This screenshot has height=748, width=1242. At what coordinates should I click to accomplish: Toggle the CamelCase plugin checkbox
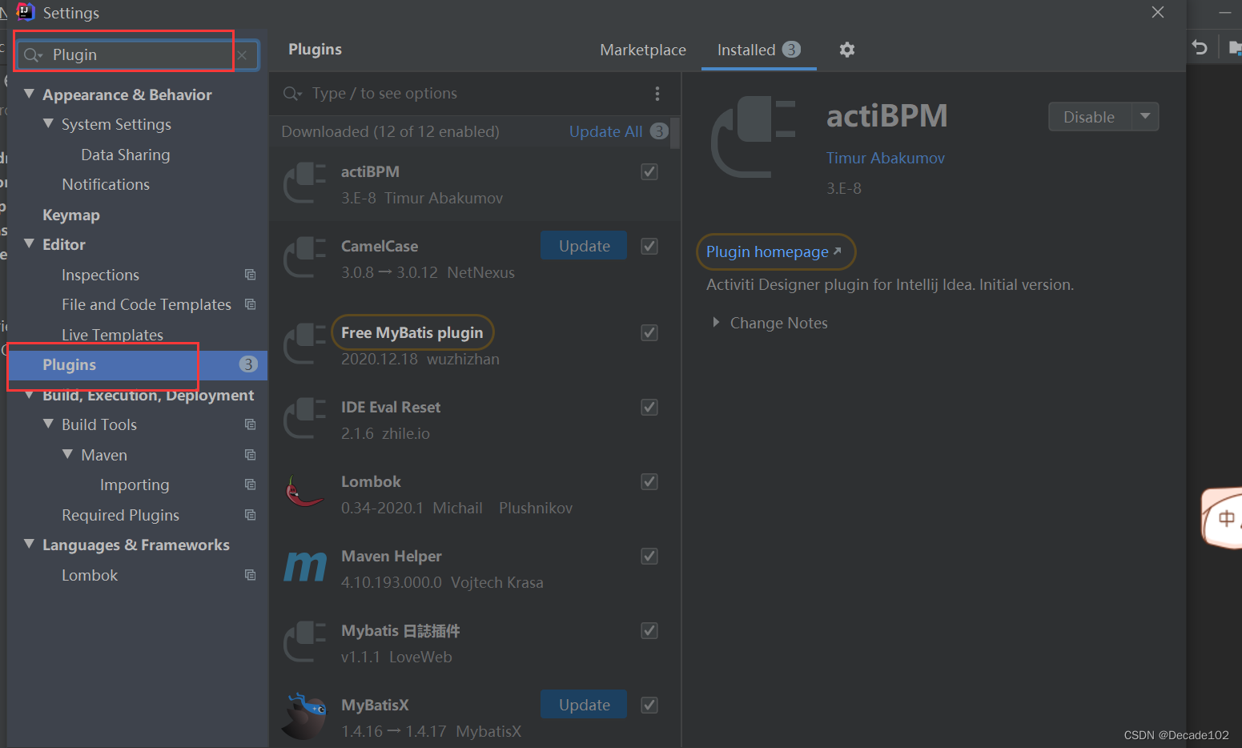(x=649, y=246)
